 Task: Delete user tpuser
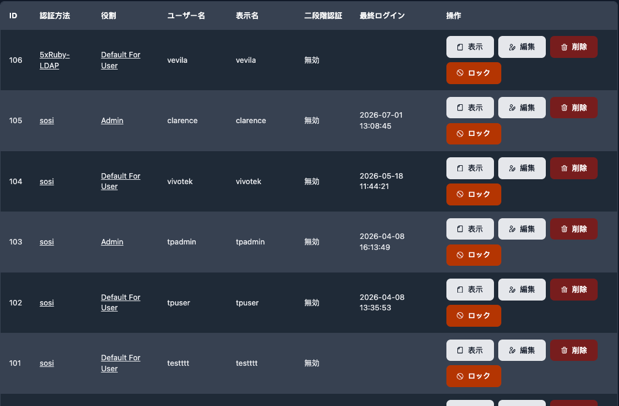[x=574, y=290]
